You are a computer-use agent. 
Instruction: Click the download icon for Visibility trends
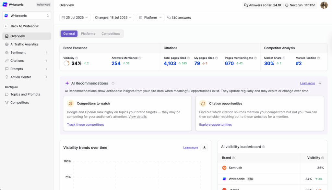pos(204,147)
